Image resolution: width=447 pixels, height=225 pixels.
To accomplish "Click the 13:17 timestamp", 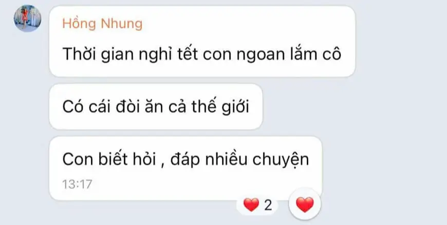I will coord(77,185).
